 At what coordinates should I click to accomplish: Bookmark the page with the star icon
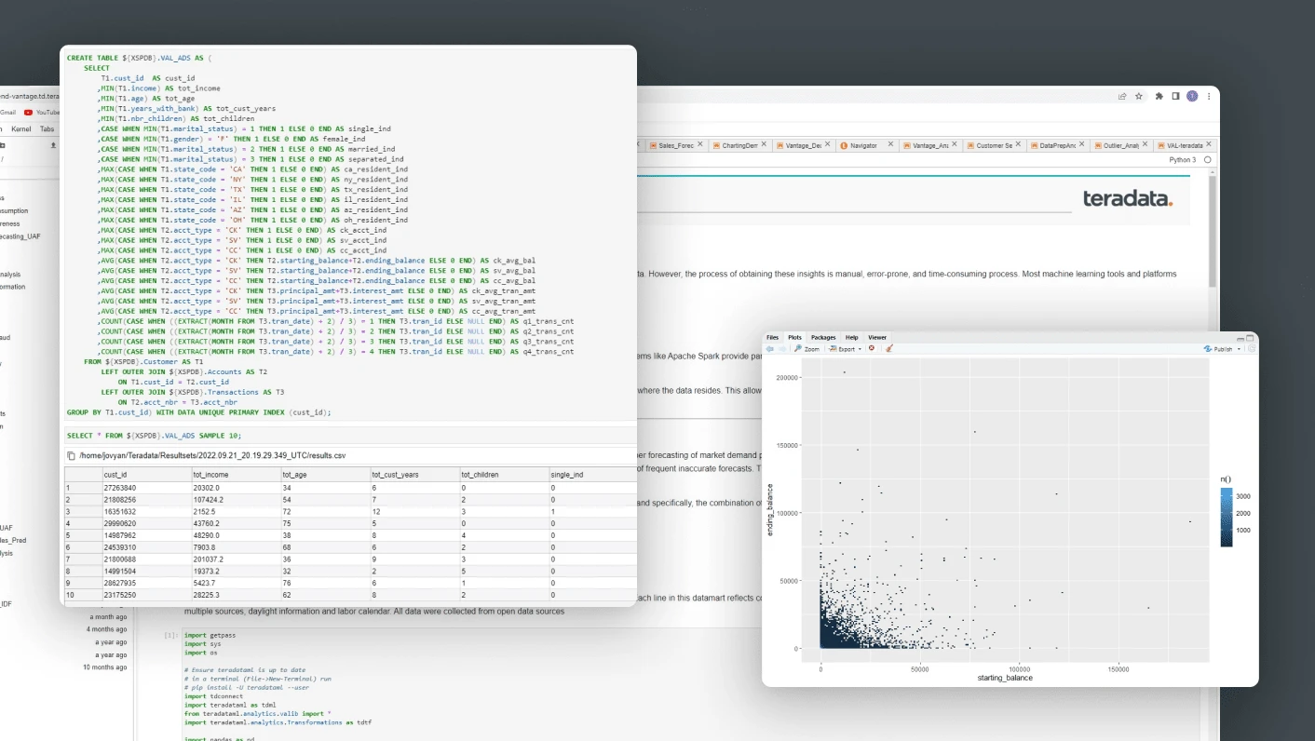click(x=1139, y=96)
